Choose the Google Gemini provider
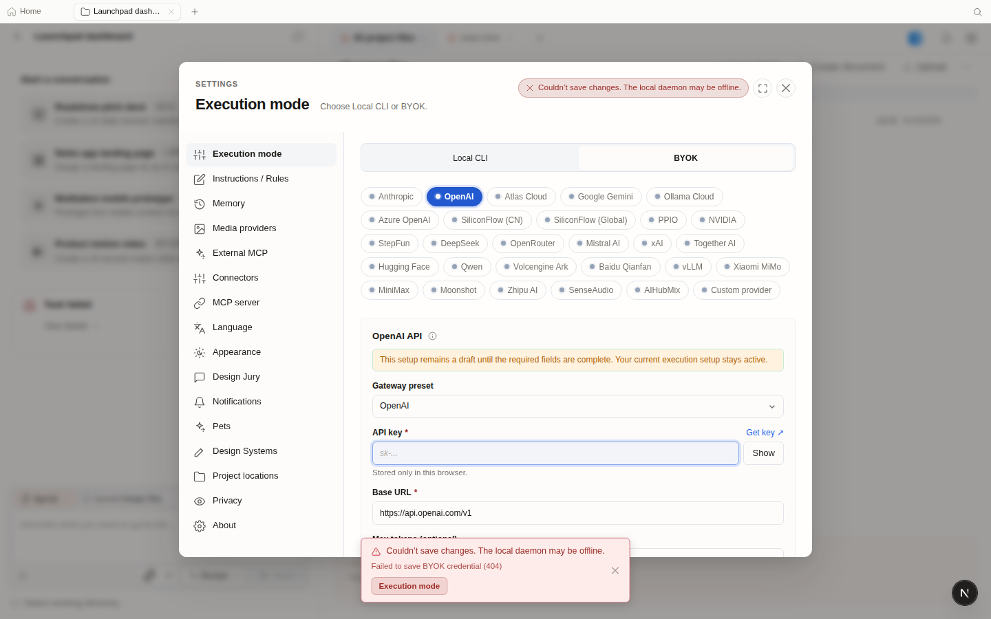Screen dimensions: 991x619 click(x=601, y=197)
